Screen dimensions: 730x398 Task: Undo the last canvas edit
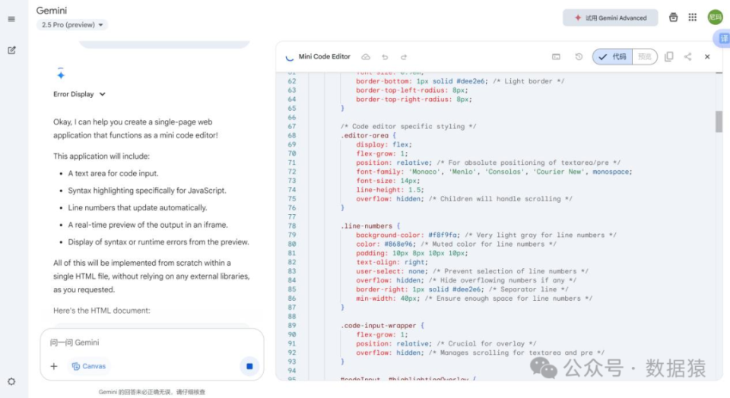click(x=385, y=57)
